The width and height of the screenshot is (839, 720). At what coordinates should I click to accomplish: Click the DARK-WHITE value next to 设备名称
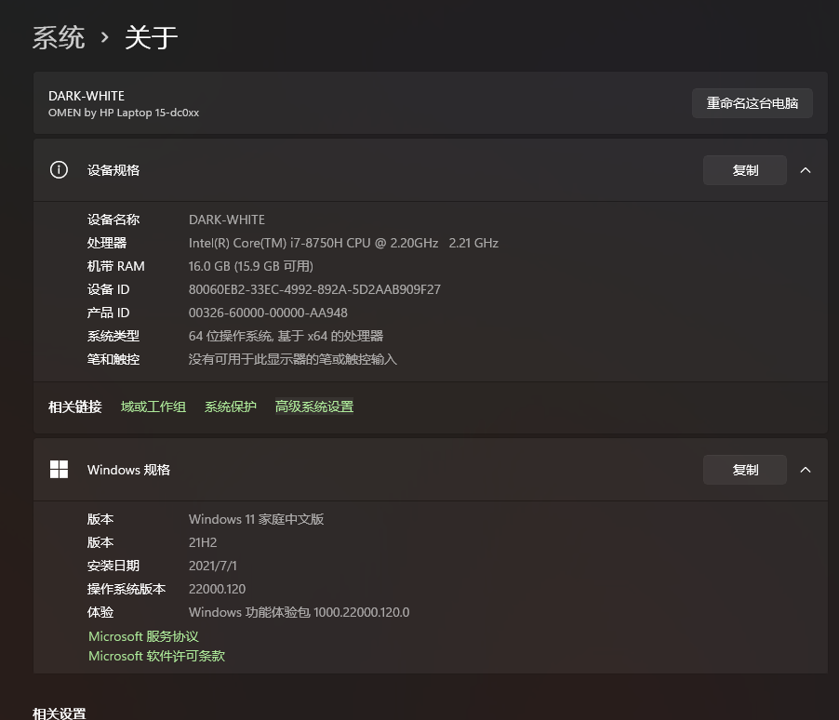(227, 220)
